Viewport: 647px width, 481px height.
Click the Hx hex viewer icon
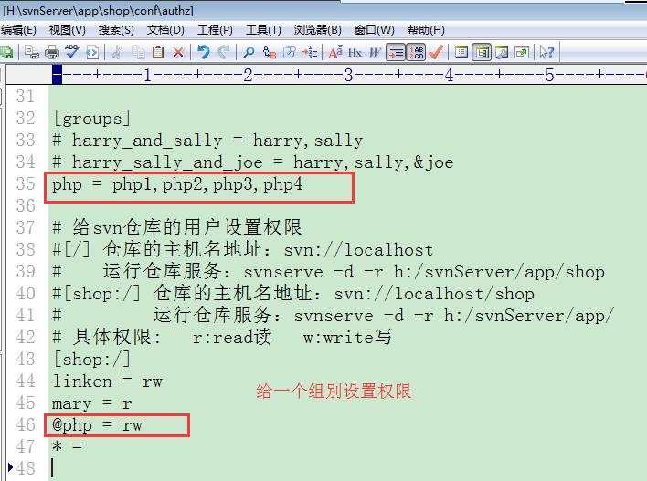coord(355,53)
